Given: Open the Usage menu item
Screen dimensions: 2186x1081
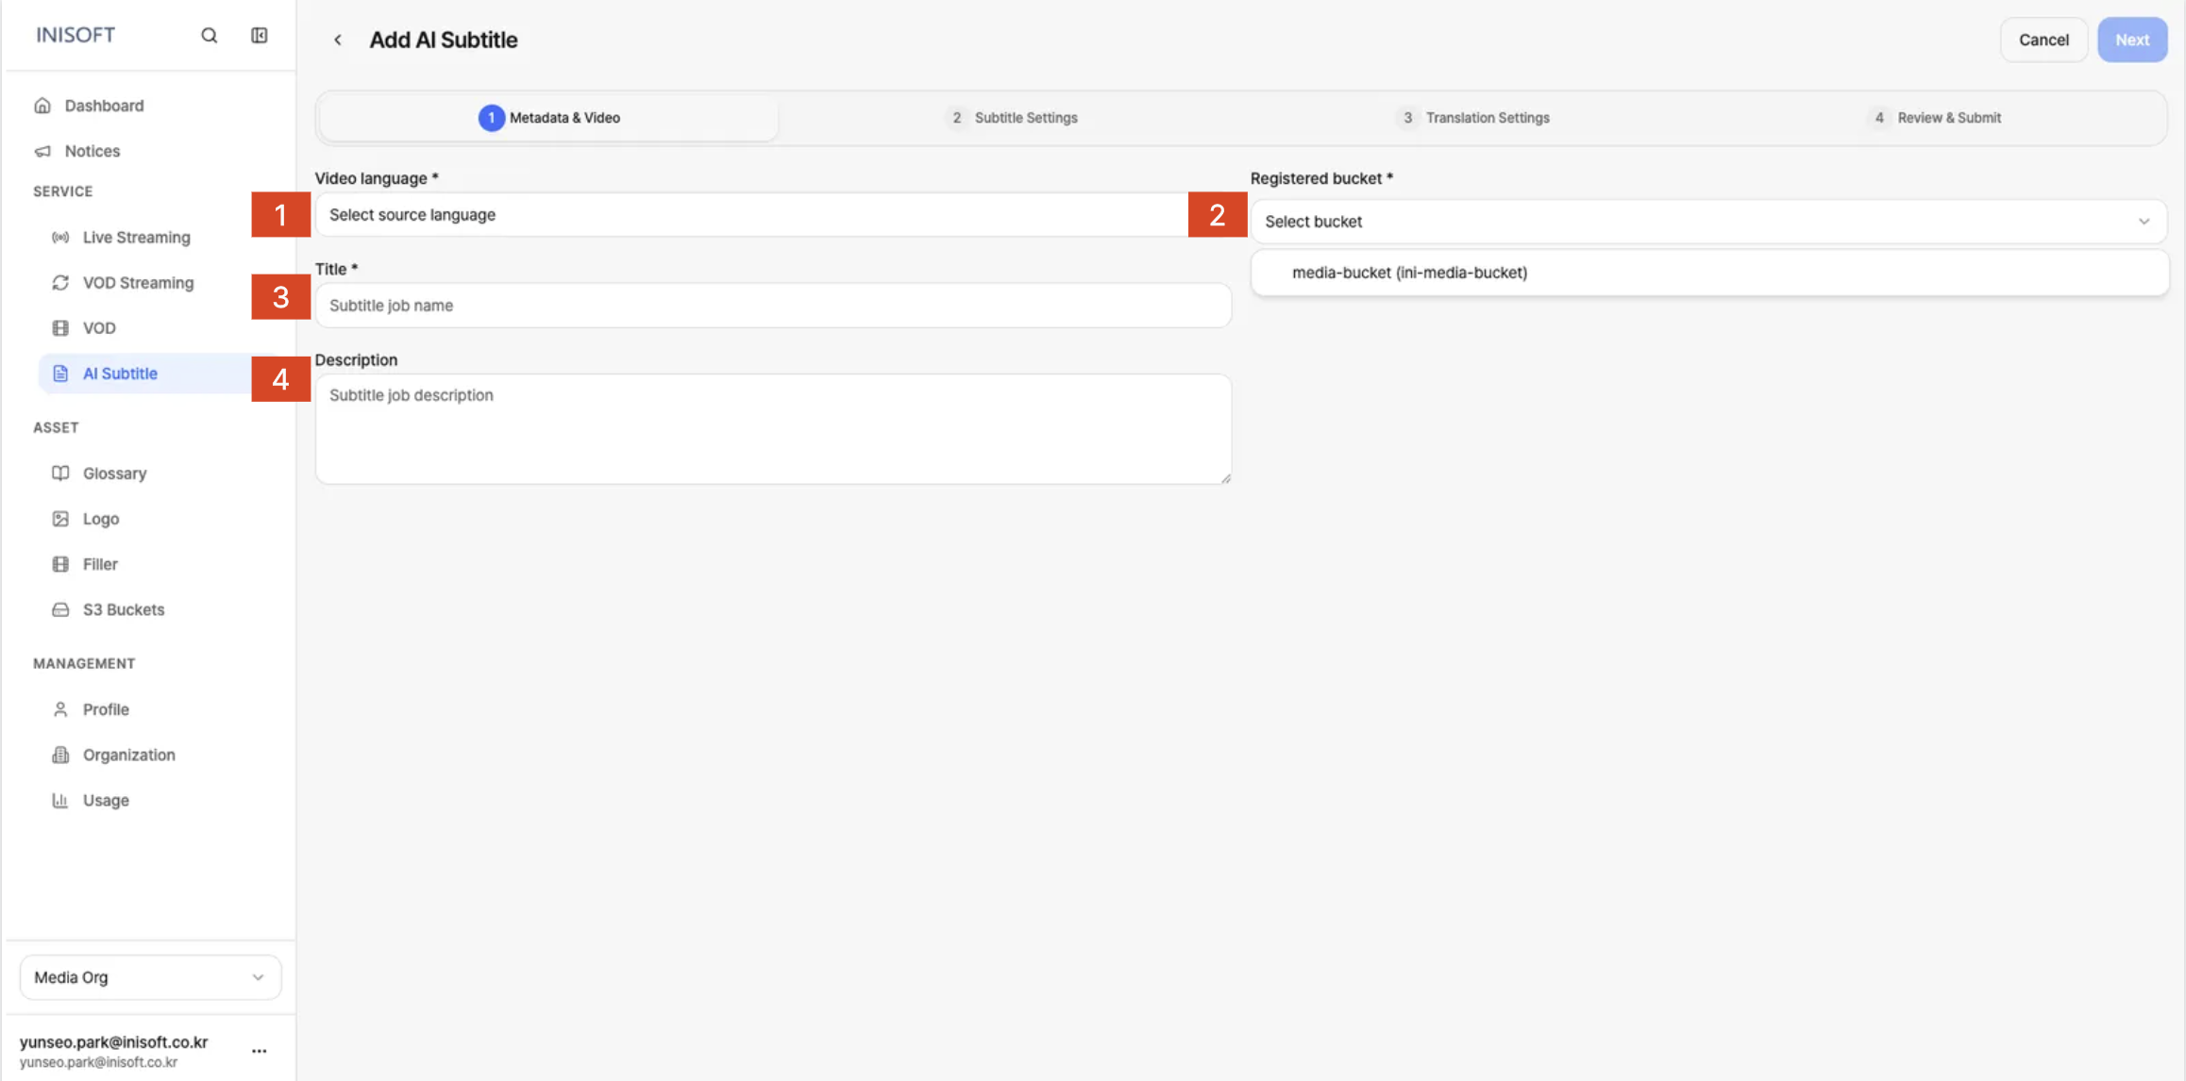Looking at the screenshot, I should (106, 800).
